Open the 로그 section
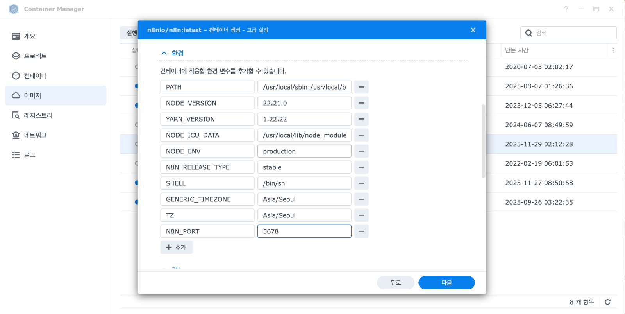 55,155
